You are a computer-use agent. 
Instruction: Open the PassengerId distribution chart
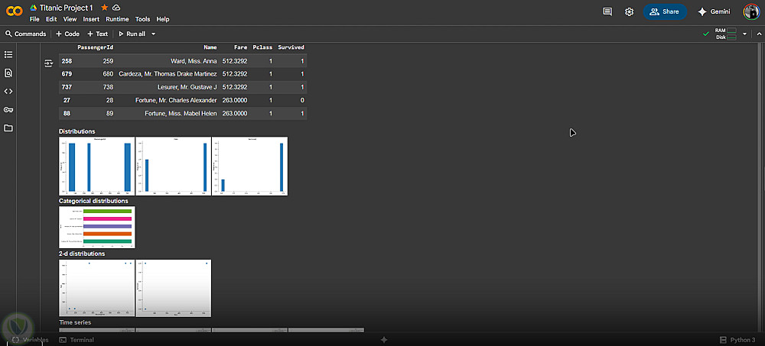pos(96,167)
